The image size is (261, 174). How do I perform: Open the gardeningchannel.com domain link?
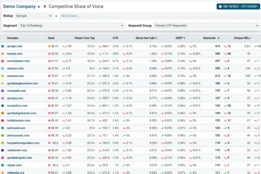tap(22, 113)
